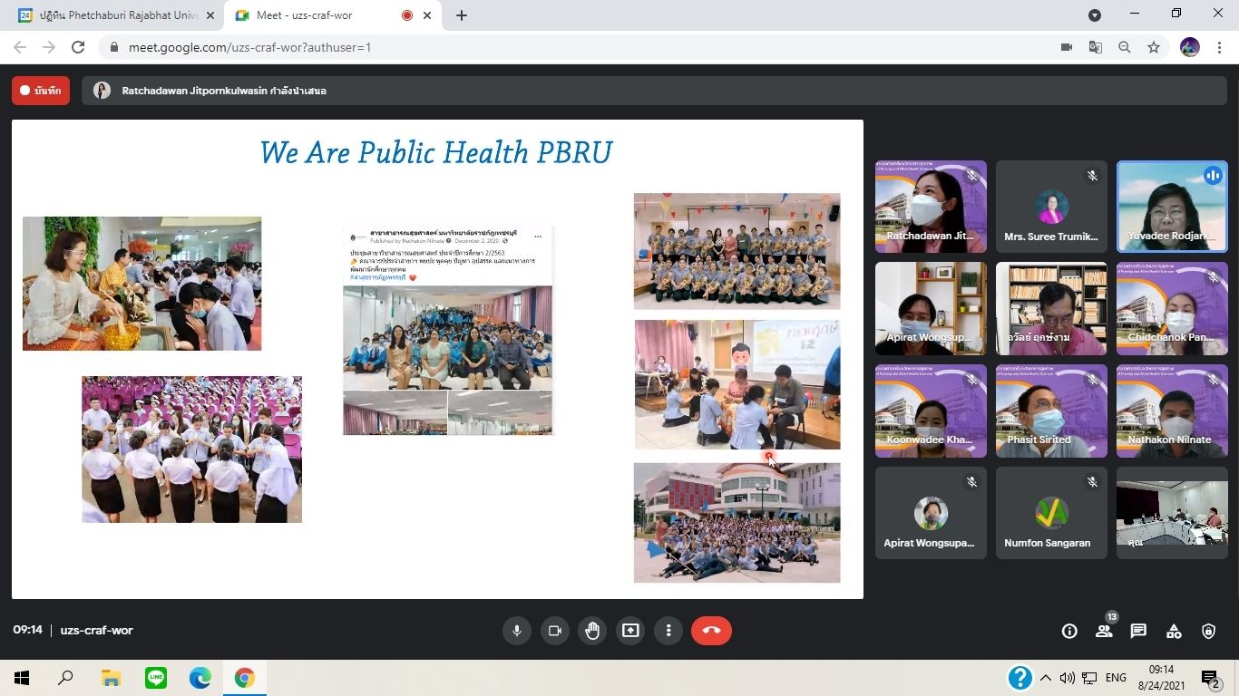Click the present screen icon
The image size is (1239, 696).
click(x=630, y=631)
